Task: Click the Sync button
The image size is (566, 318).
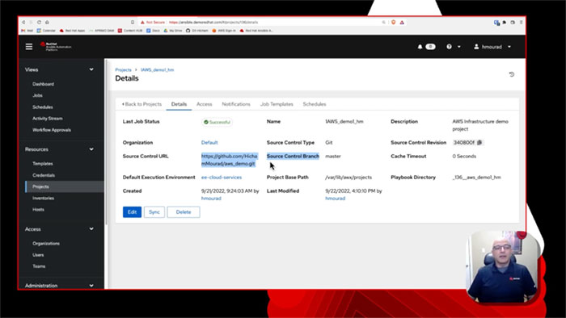Action: coord(154,211)
